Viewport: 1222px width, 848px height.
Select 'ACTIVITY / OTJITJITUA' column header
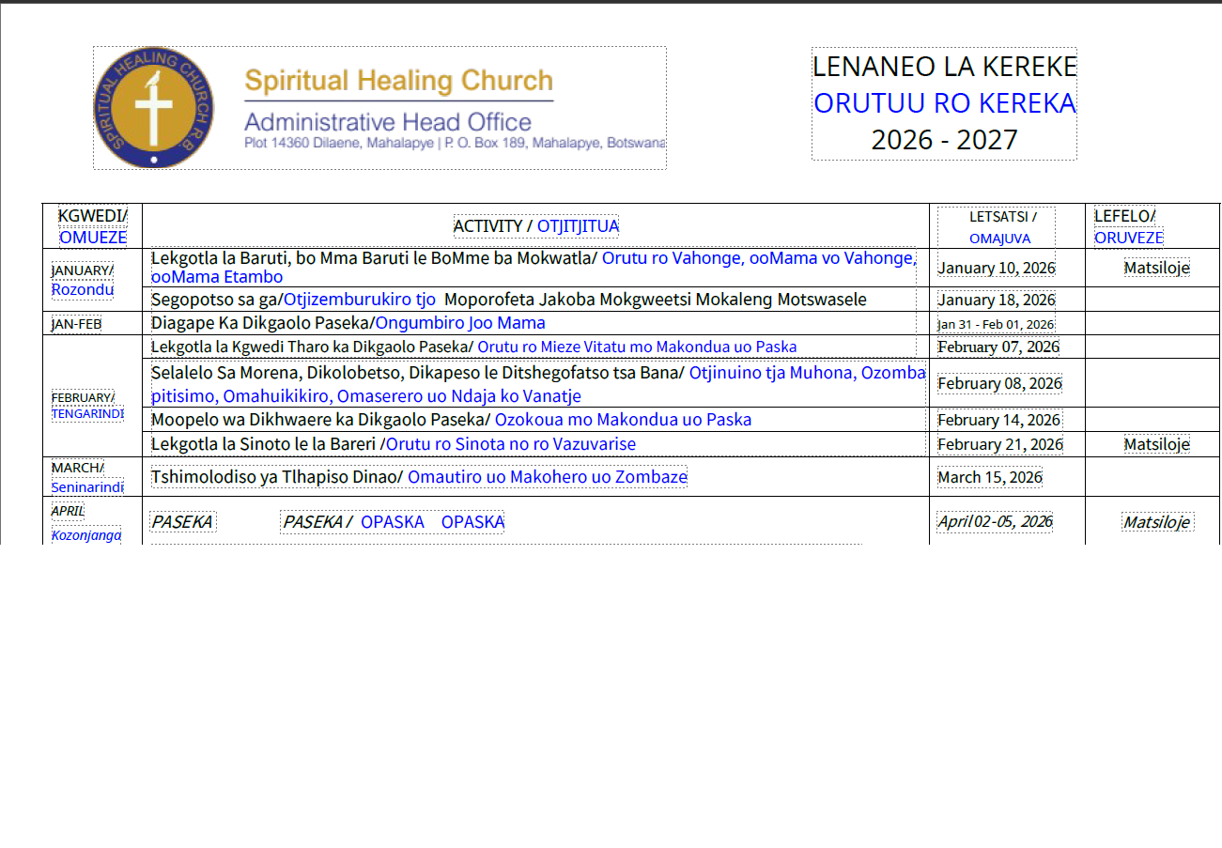536,226
